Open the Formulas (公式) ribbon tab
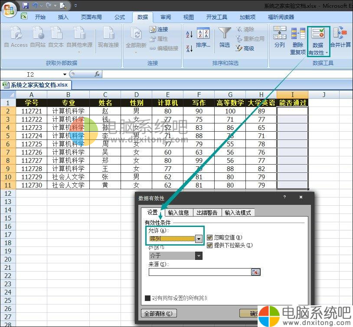The width and height of the screenshot is (353, 327). coord(120,17)
